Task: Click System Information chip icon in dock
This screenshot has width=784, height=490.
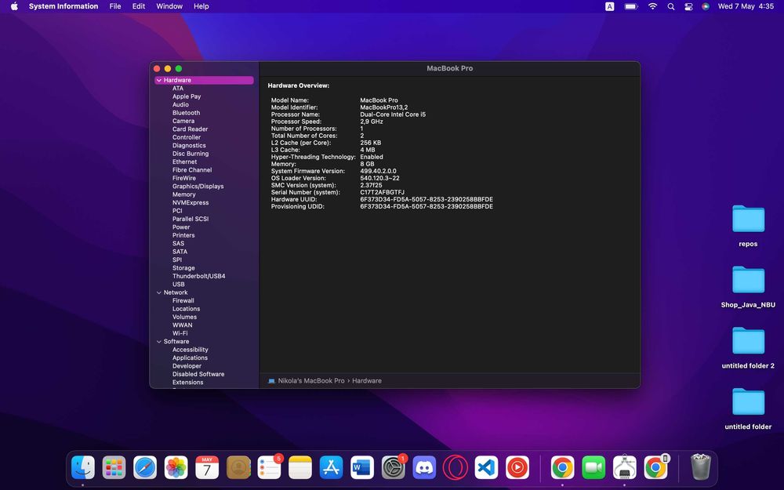Action: pos(625,468)
